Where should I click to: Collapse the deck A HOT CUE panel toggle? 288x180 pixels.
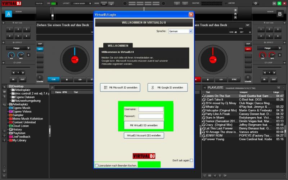(x=3, y=23)
